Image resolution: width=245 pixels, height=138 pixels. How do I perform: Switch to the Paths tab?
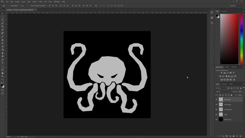(x=231, y=84)
